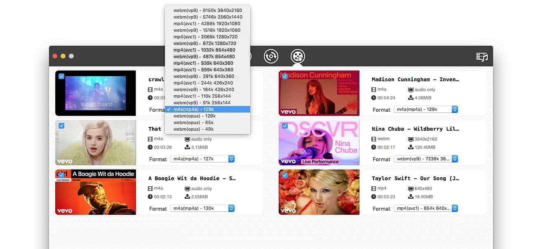Viewport: 545px width, 249px height.
Task: Open That Poppy's Format dropdown
Action: pos(202,159)
